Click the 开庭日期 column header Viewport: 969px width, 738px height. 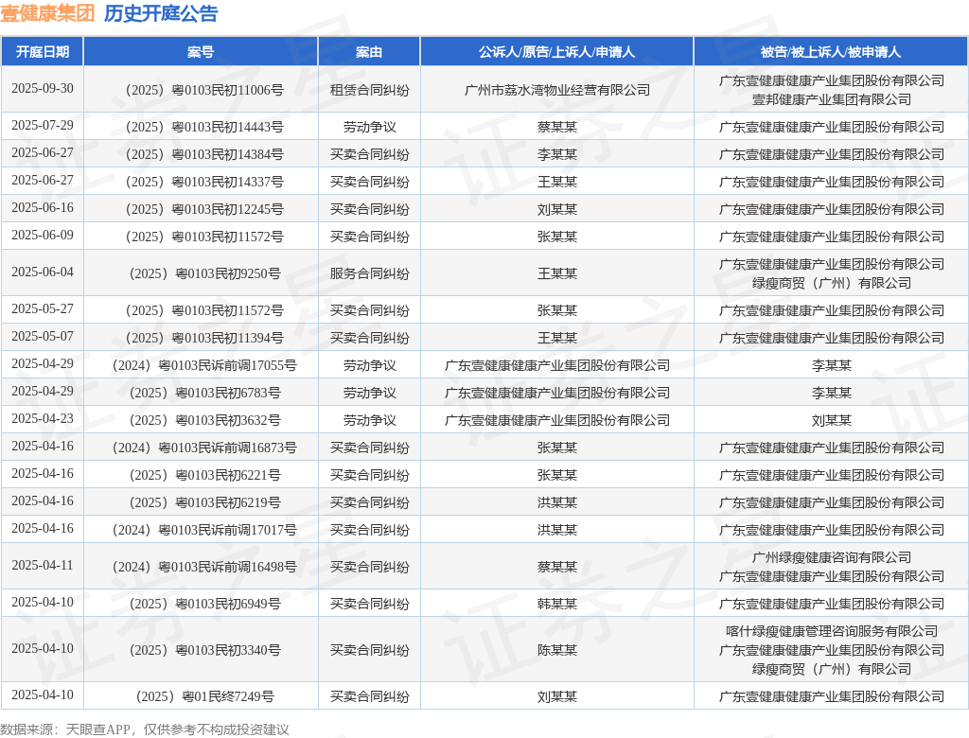pyautogui.click(x=42, y=52)
